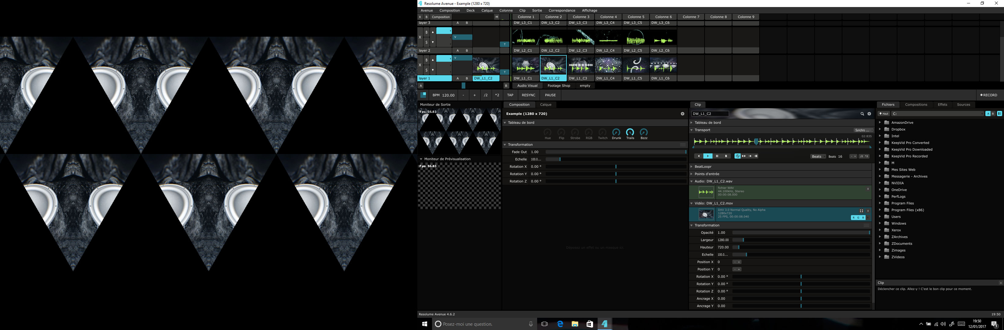Open the Correspondance menu
Viewport: 1004px width, 330px height.
(561, 10)
